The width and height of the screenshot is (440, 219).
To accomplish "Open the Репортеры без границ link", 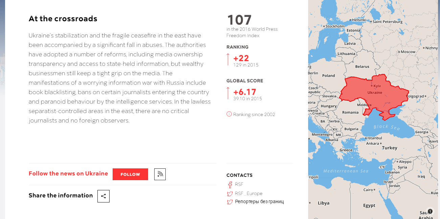I will pos(259,202).
